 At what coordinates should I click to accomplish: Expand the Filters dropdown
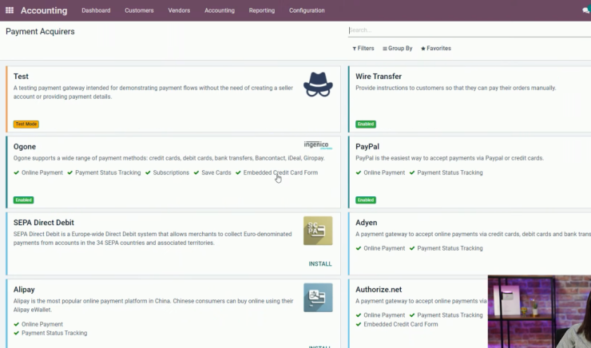point(363,48)
